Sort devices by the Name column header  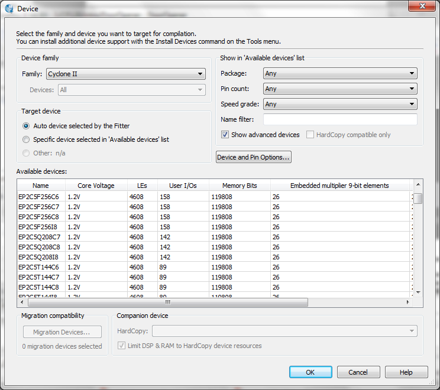(x=41, y=186)
